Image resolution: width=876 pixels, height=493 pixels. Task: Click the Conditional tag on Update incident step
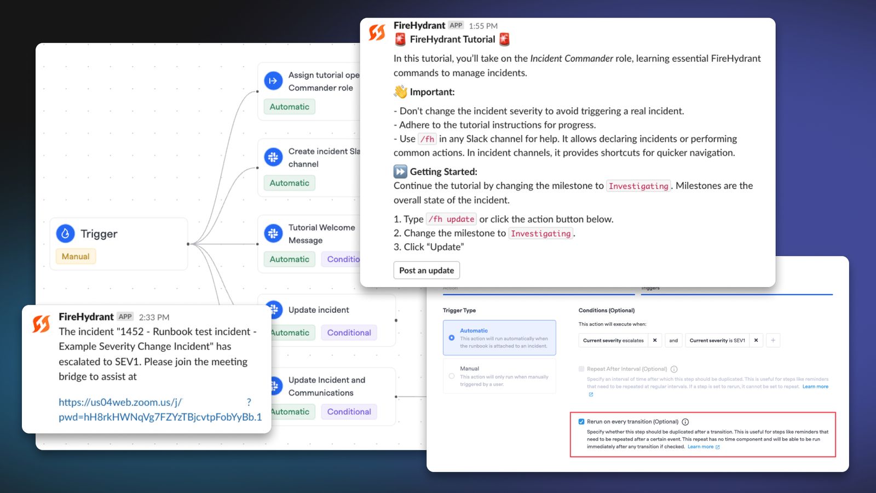pyautogui.click(x=349, y=333)
